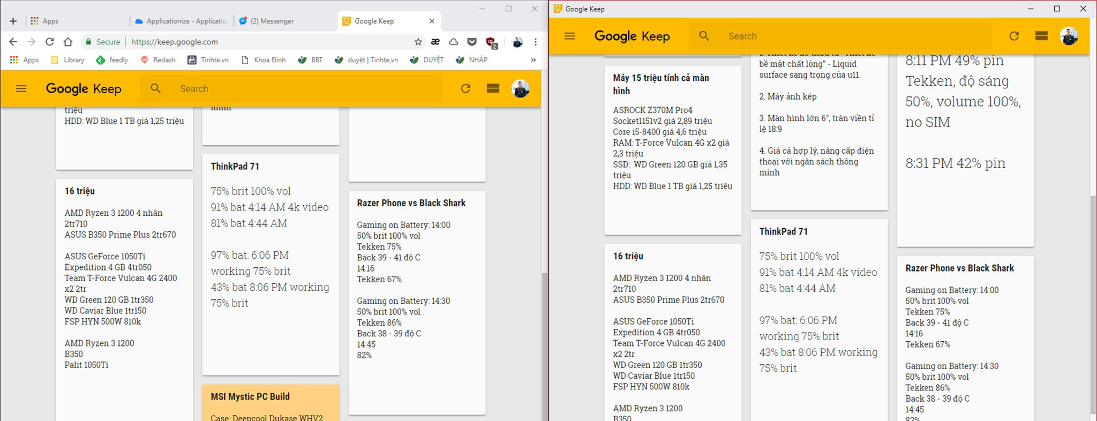Screen dimensions: 1097x421
Task: Click search magnifier in Keep app window
Action: (704, 36)
